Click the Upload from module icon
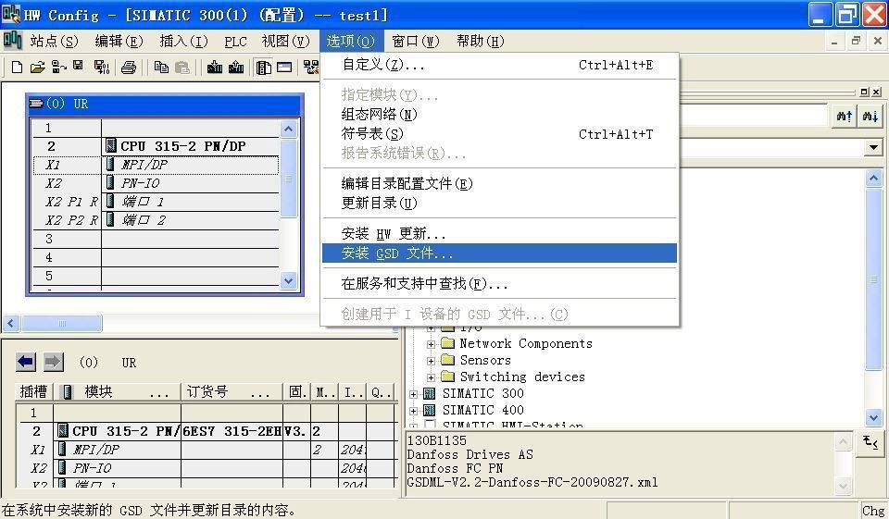The width and height of the screenshot is (889, 519). click(x=236, y=67)
